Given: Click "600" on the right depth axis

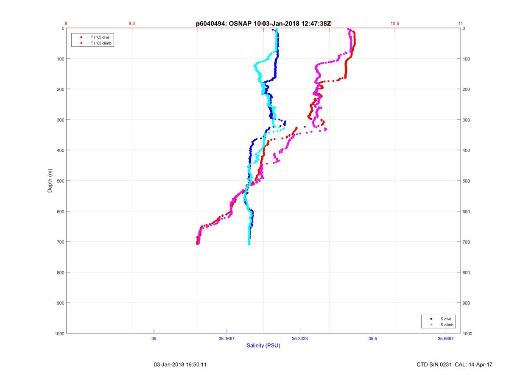Looking at the screenshot, I should click(467, 211).
